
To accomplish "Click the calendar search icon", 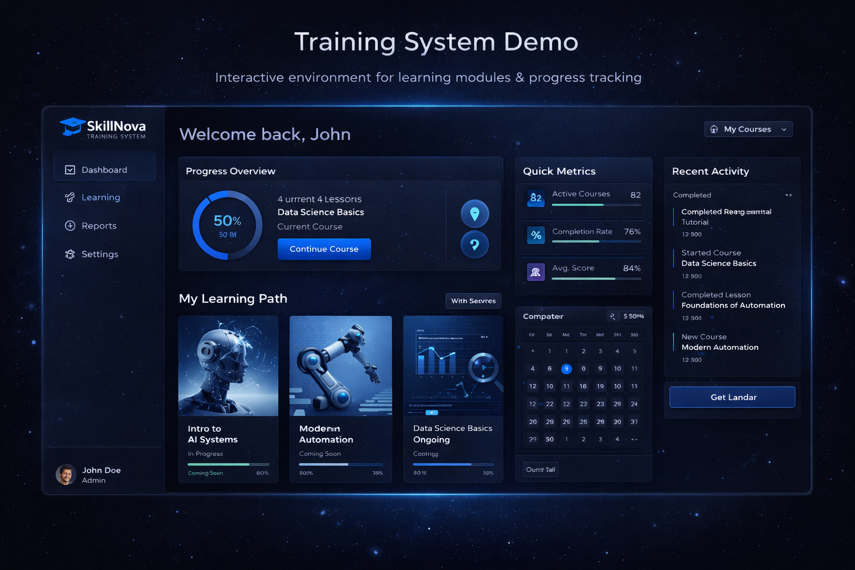I will click(613, 316).
